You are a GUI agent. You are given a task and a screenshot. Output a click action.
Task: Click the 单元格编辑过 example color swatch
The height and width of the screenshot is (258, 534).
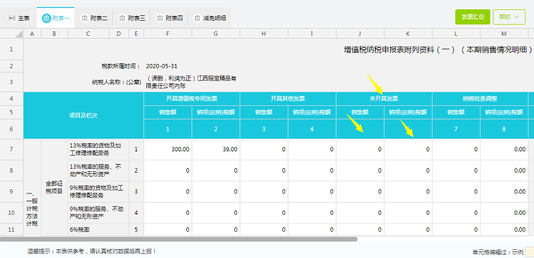pos(529,252)
